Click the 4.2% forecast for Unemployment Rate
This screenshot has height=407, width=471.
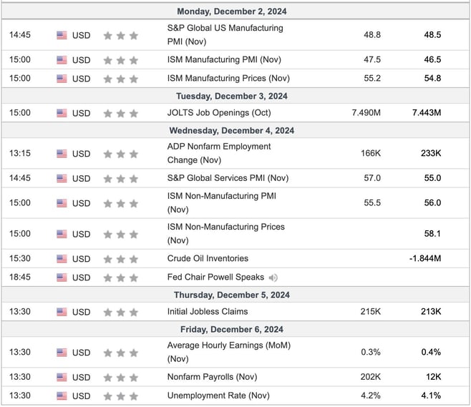[x=371, y=396]
